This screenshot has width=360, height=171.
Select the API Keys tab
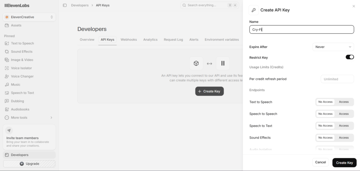[108, 40]
